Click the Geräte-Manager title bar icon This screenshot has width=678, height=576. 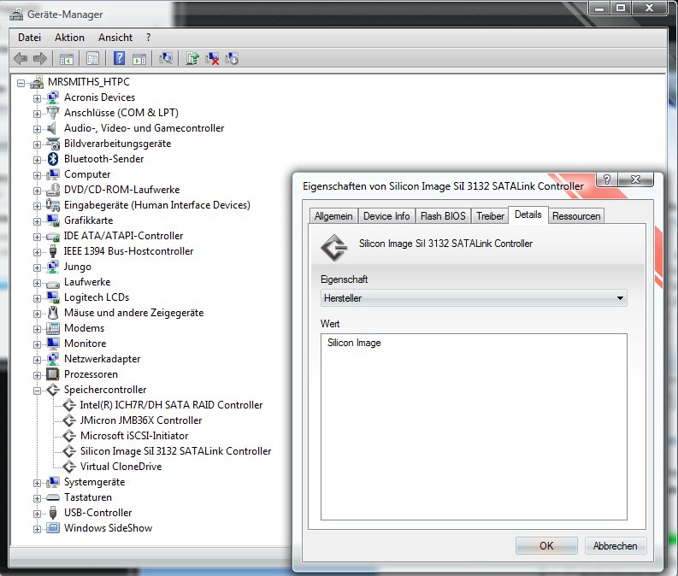coord(16,14)
